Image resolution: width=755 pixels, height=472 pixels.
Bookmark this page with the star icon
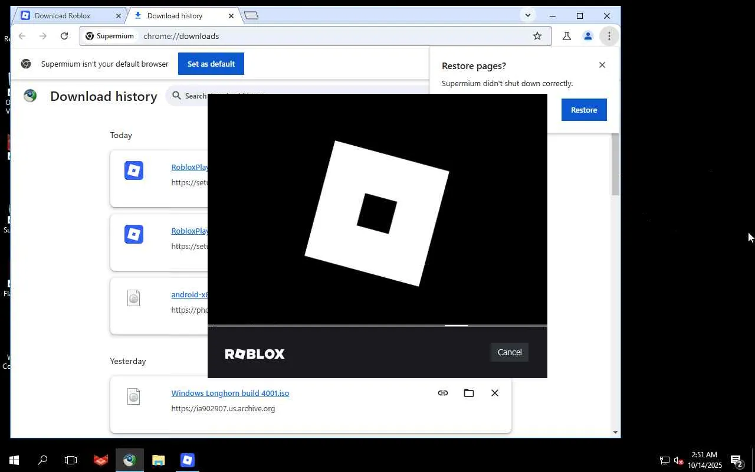point(537,36)
